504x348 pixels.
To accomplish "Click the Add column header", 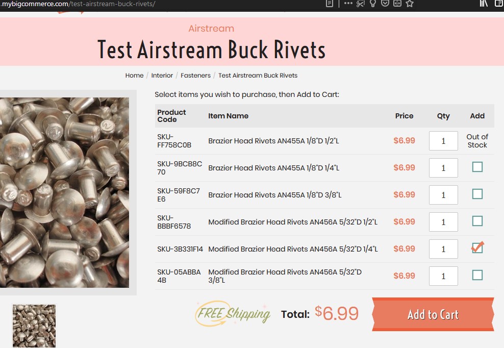I will point(477,116).
